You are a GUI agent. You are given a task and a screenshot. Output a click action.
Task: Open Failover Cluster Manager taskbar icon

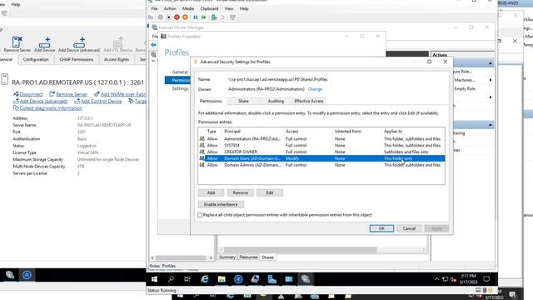tap(306, 279)
